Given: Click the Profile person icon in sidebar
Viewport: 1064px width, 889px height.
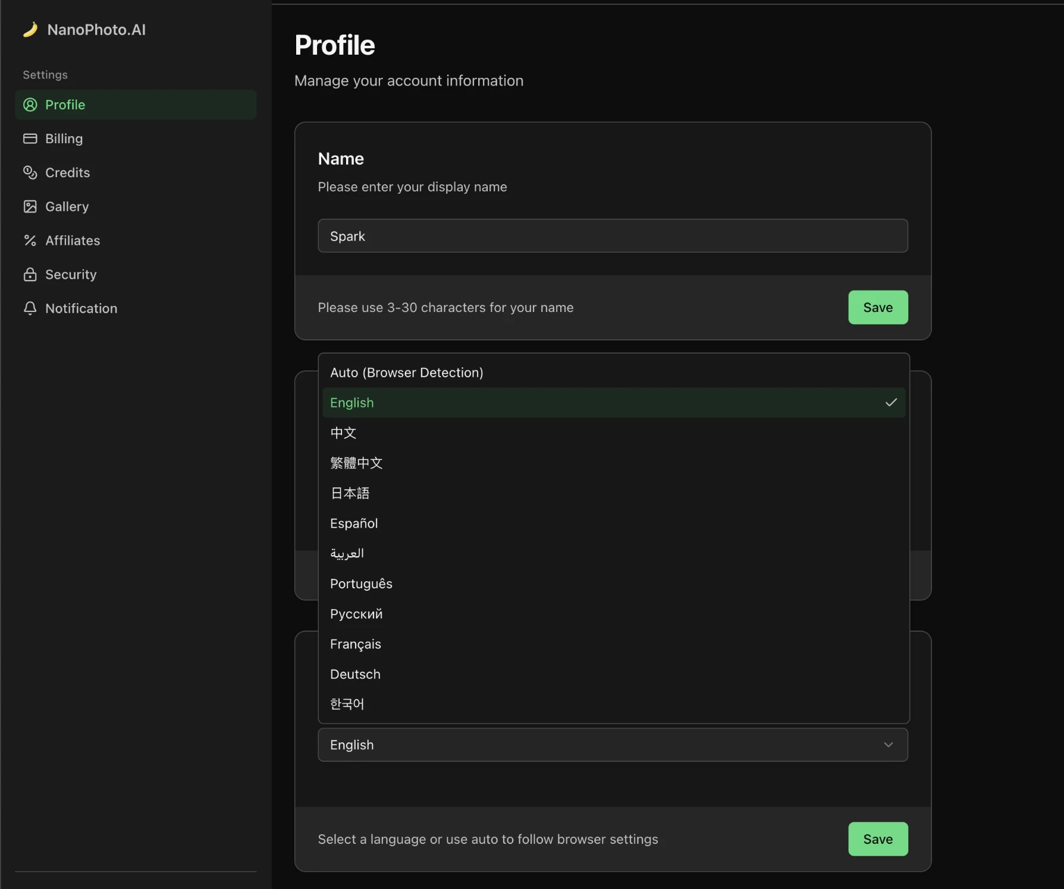Looking at the screenshot, I should (x=30, y=105).
